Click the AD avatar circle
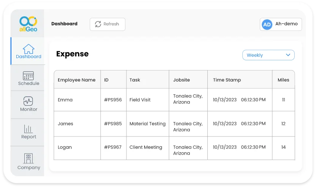This screenshot has height=188, width=316. pos(267,24)
